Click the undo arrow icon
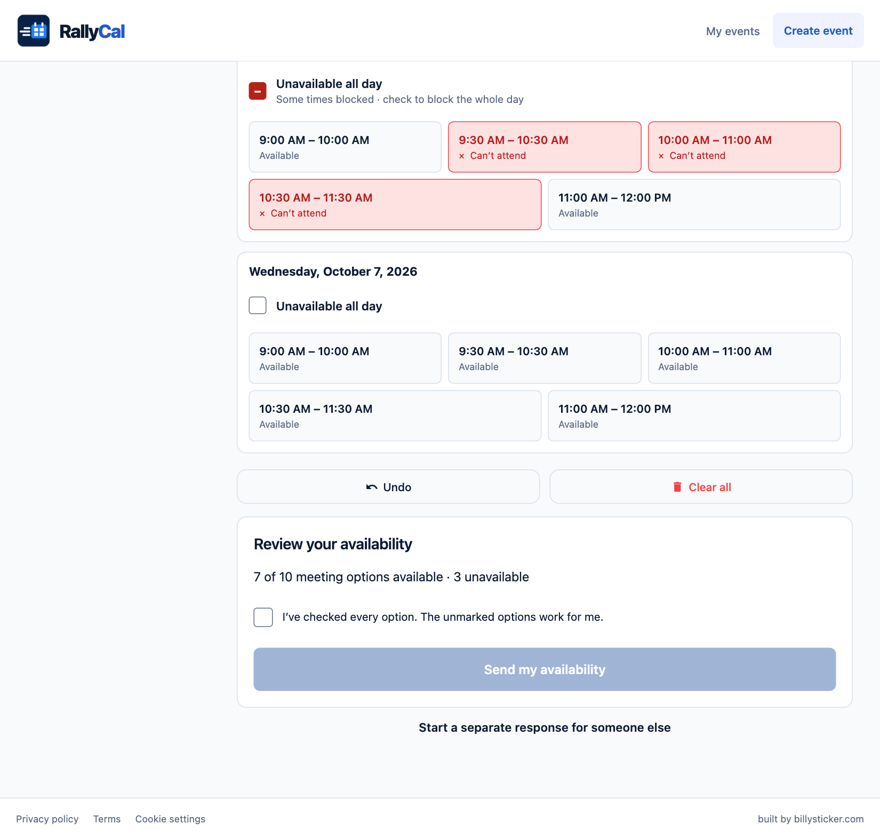Screen dimensions: 880x840 point(372,487)
